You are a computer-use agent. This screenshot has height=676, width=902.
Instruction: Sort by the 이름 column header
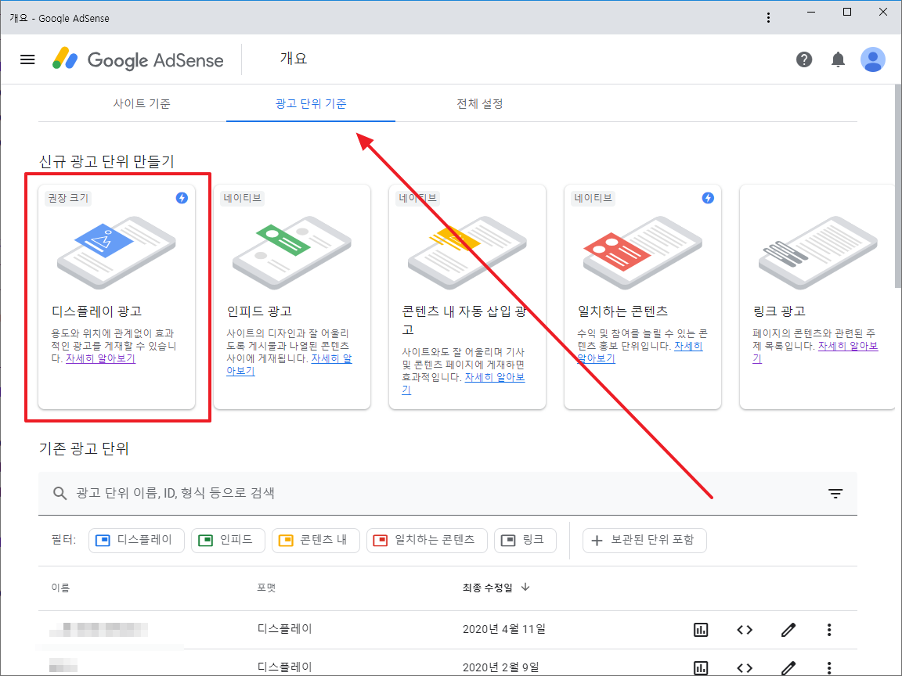click(60, 588)
